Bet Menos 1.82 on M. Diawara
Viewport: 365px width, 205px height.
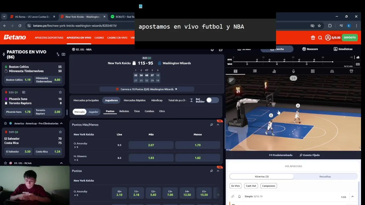coord(198,158)
